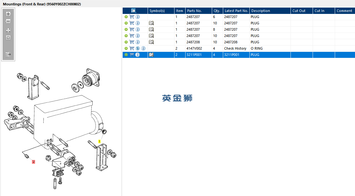Click the Mountings (Front & Rear) title text
Image resolution: width=355 pixels, height=196 pixels.
click(42, 4)
